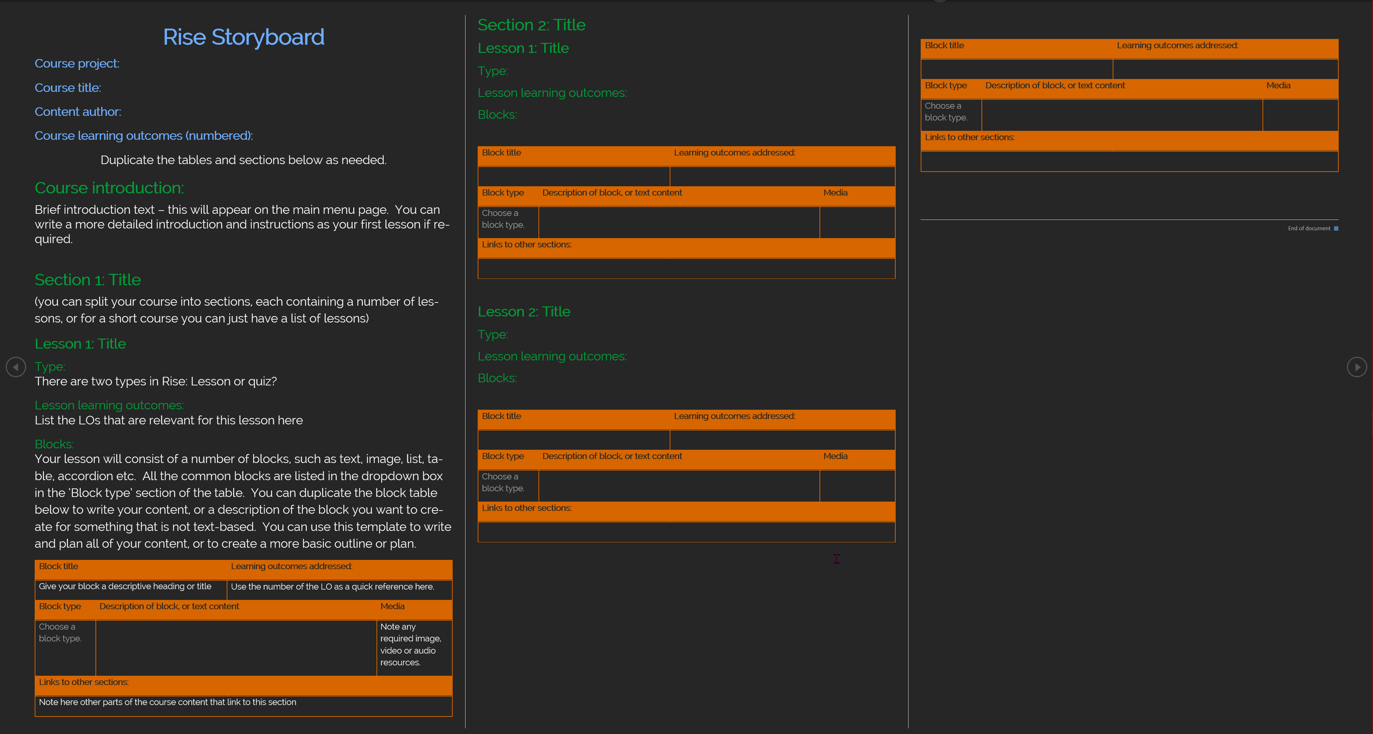The height and width of the screenshot is (734, 1373).
Task: Click the Note any required image media cell
Action: pos(414,645)
